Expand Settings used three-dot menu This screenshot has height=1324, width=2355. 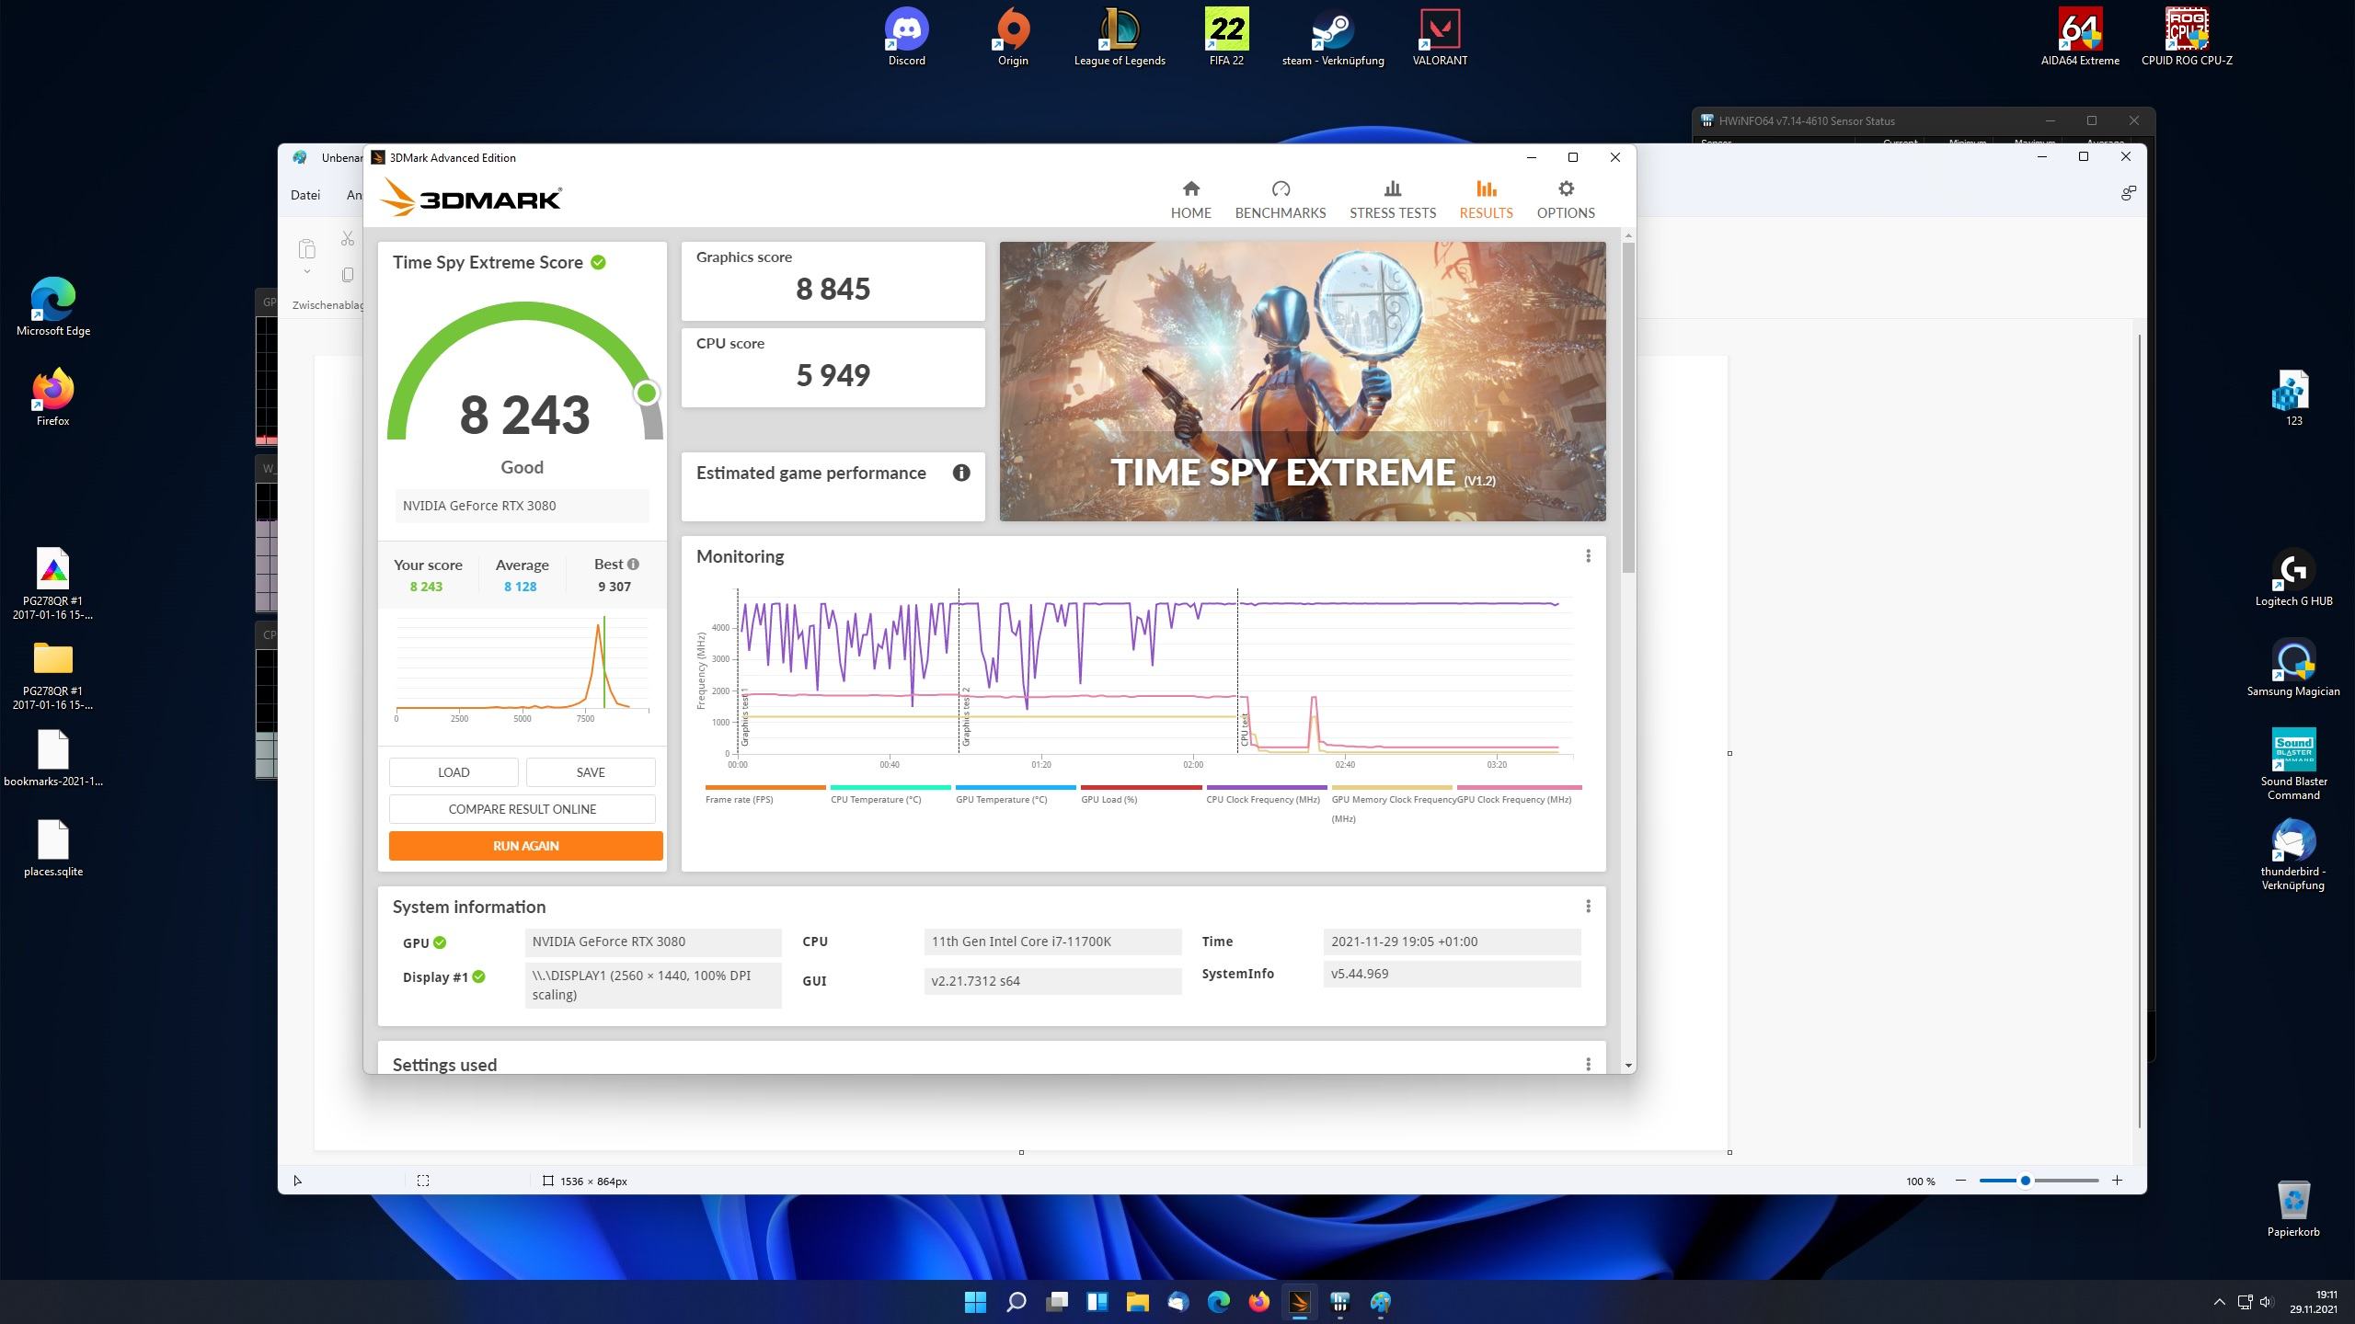coord(1588,1065)
